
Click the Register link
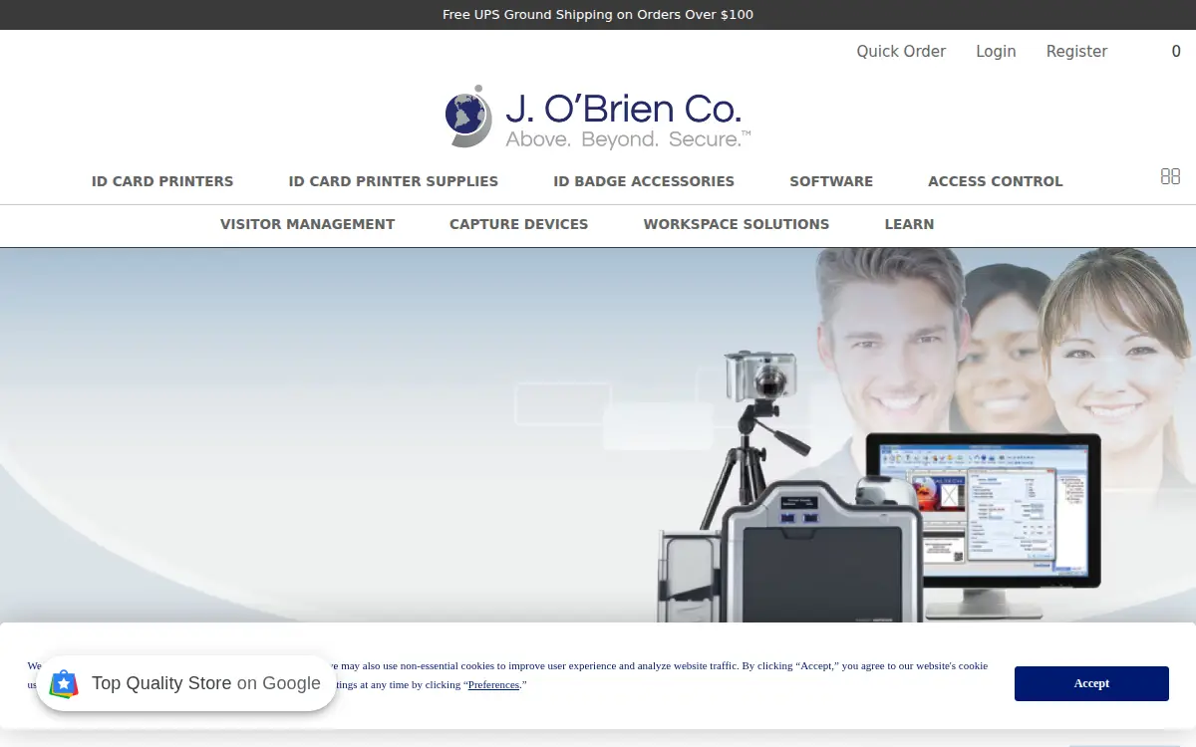(x=1076, y=52)
